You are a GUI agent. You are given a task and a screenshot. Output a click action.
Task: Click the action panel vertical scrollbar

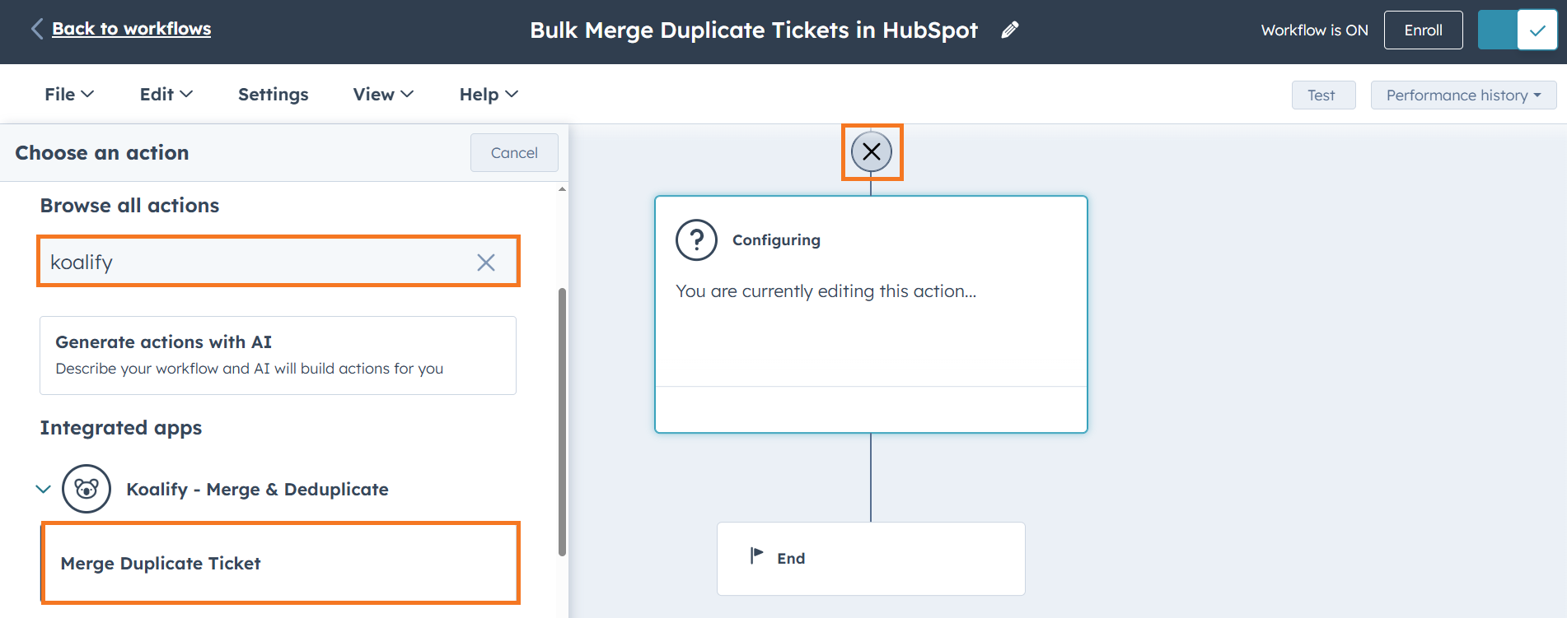point(562,421)
